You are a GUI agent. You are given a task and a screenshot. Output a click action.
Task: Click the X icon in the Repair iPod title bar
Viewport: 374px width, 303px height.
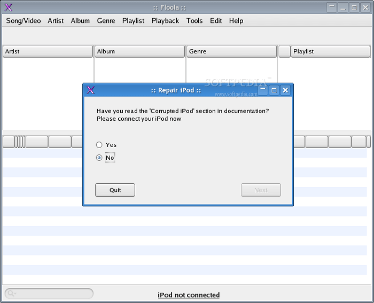click(91, 90)
